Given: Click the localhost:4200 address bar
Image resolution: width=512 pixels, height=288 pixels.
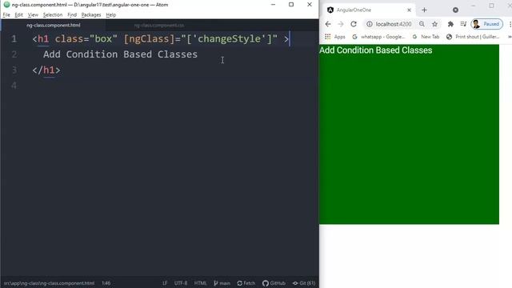Looking at the screenshot, I should (x=394, y=24).
